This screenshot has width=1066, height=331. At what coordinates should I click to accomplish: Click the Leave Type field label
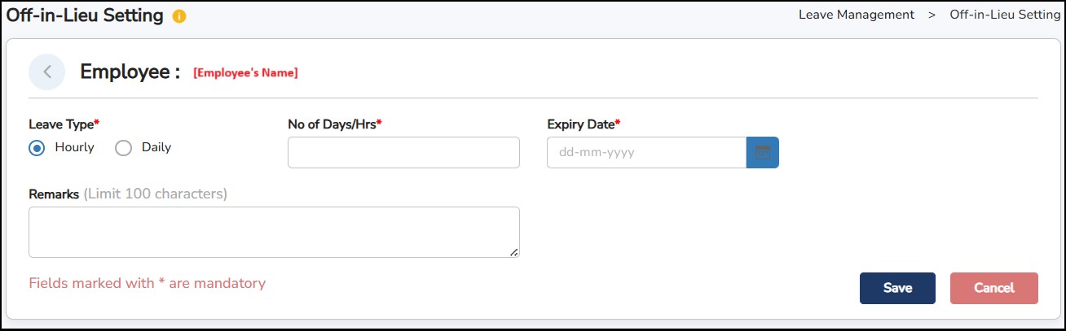[64, 124]
